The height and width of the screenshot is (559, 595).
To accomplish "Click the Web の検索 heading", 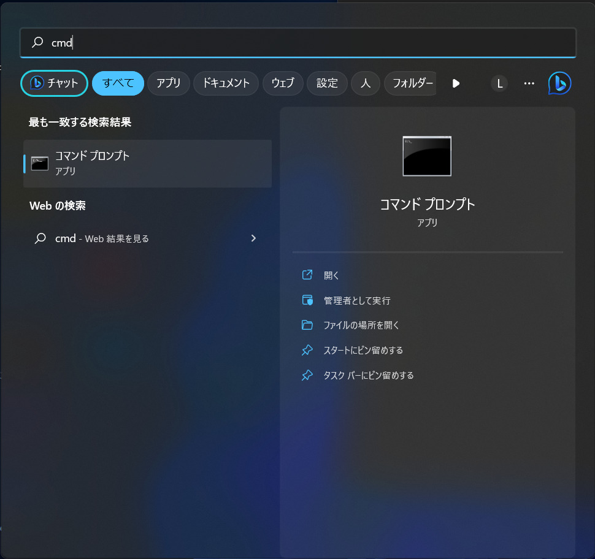I will [57, 205].
